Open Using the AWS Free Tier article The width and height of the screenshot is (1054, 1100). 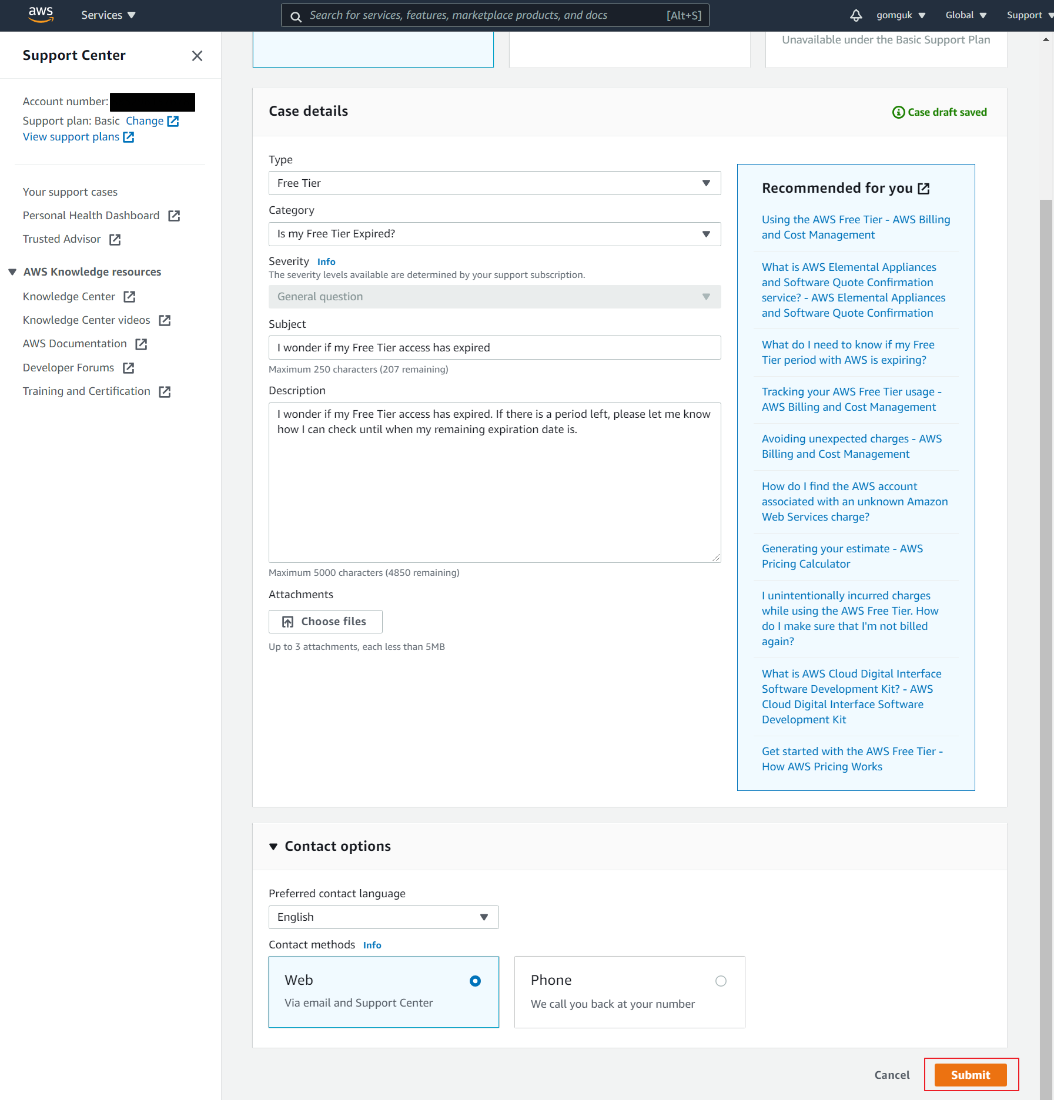[x=856, y=227]
